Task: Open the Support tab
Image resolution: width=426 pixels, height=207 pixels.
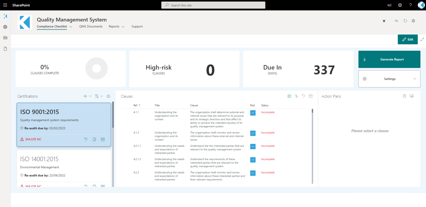Action: pyautogui.click(x=137, y=26)
